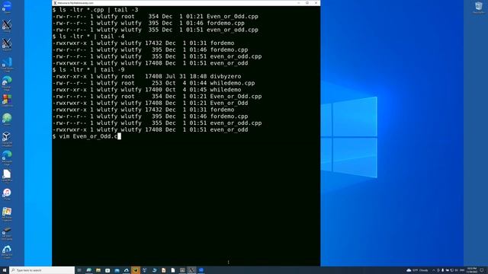Click the 'ls -ltr *.cpp | tail -3' command line
This screenshot has height=274, width=488.
pos(95,10)
